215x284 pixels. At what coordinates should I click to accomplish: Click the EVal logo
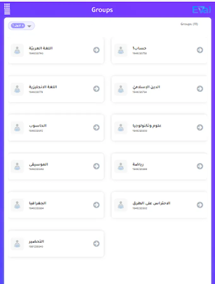tap(201, 10)
